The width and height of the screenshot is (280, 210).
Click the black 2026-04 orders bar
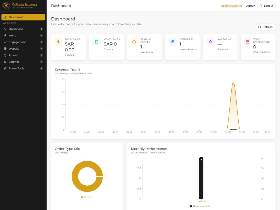coord(201,178)
